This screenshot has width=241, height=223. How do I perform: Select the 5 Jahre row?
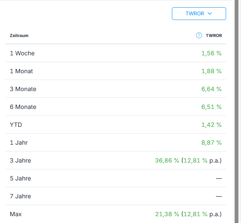pyautogui.click(x=116, y=178)
